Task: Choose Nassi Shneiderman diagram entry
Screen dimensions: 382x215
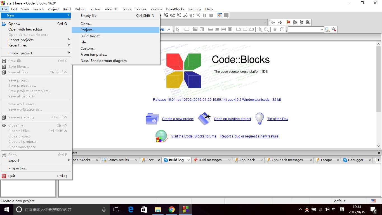Action: click(x=115, y=61)
